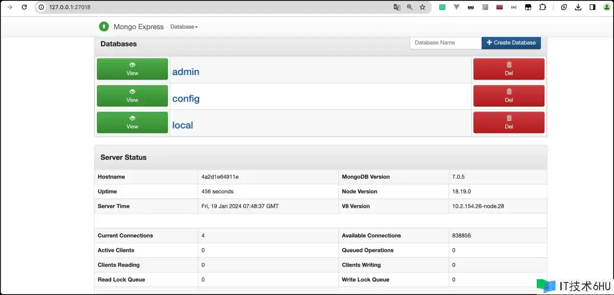Click the Node Version label
The height and width of the screenshot is (295, 614).
pyautogui.click(x=360, y=191)
